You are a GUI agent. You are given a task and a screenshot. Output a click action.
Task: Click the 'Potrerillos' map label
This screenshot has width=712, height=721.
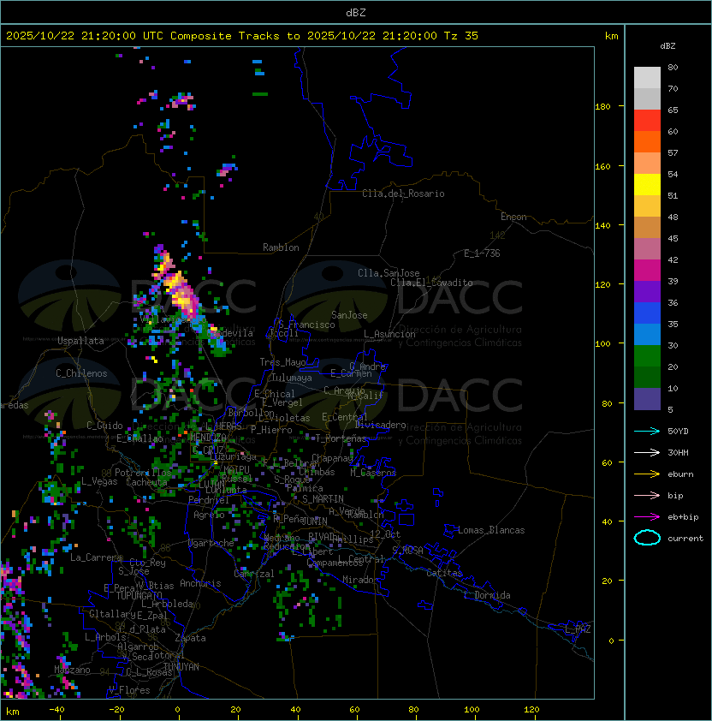click(x=143, y=473)
